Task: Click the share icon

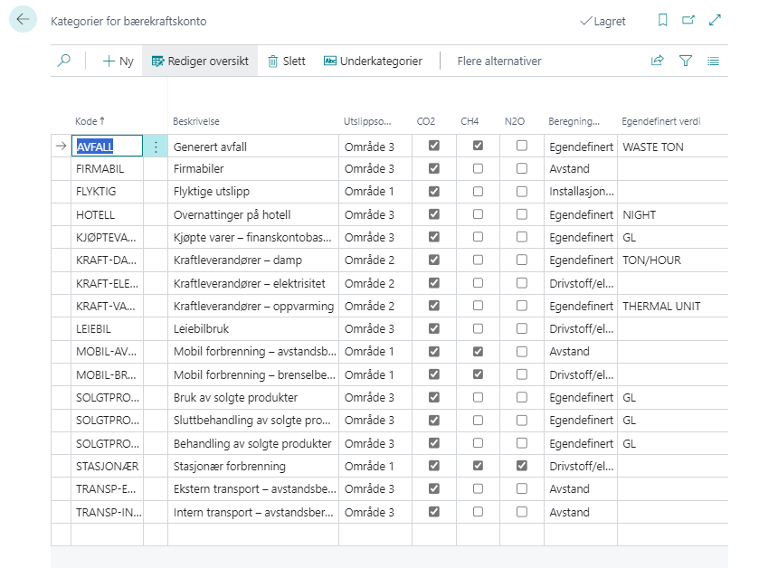Action: (658, 62)
